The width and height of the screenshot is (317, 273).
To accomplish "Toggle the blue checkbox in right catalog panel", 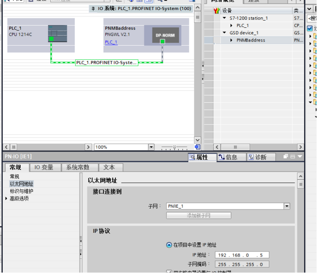I will (x=310, y=28).
